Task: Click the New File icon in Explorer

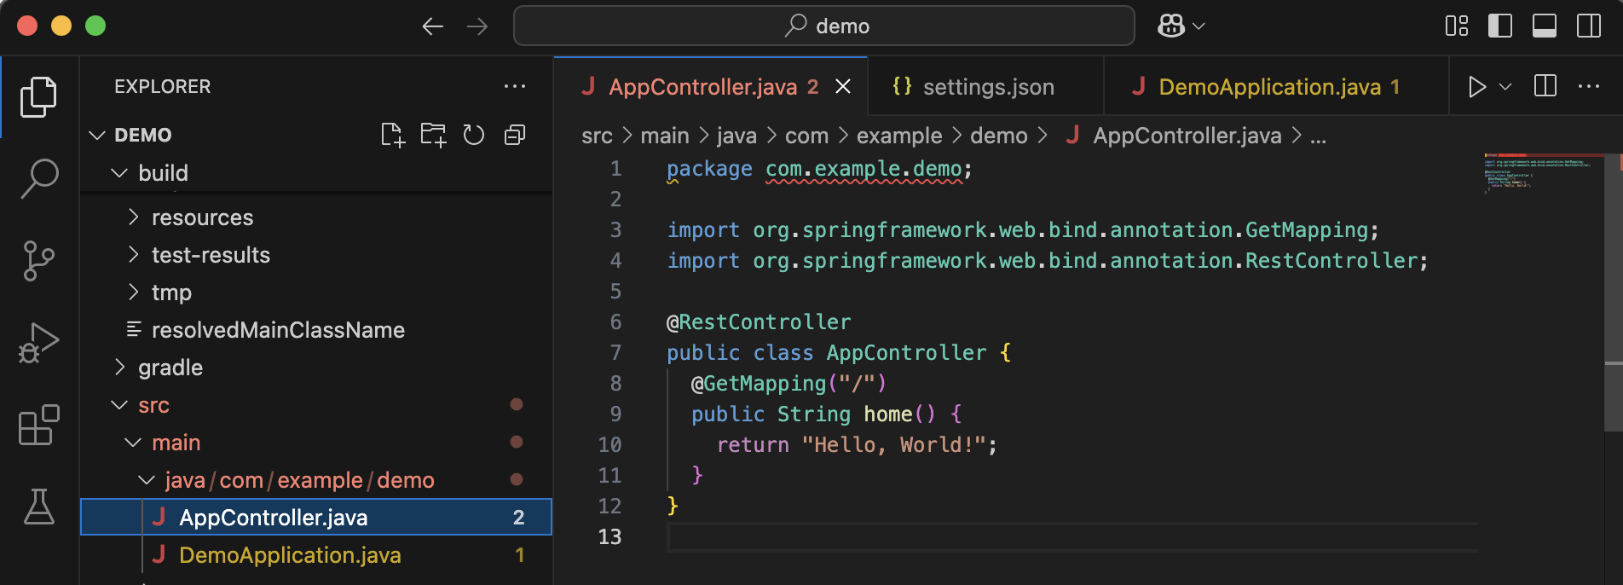Action: 392,135
